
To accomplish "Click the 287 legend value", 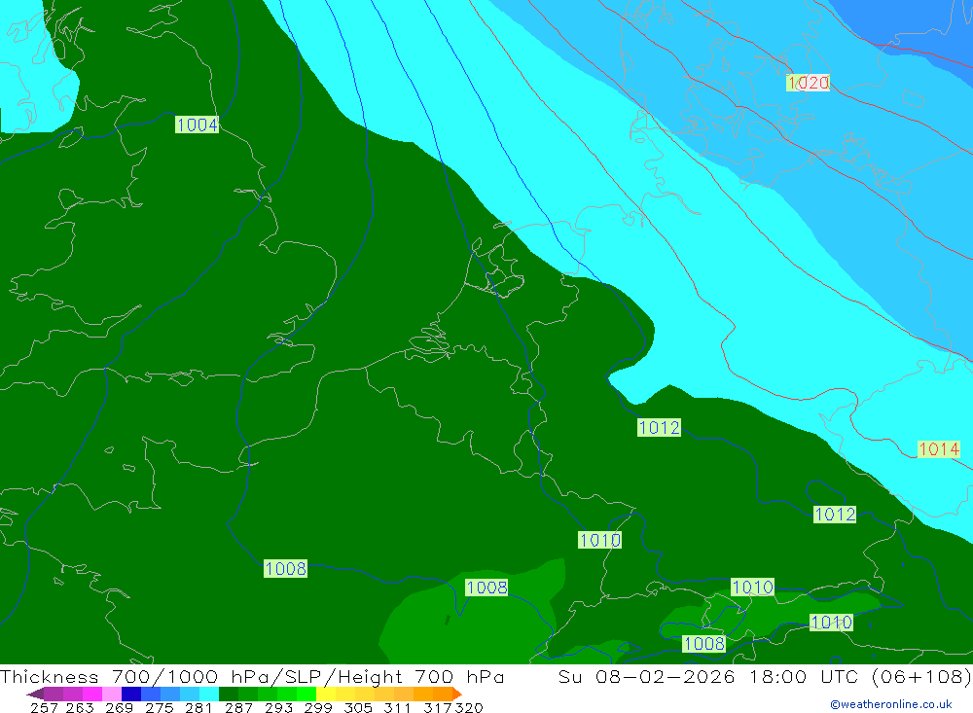I will point(238,707).
